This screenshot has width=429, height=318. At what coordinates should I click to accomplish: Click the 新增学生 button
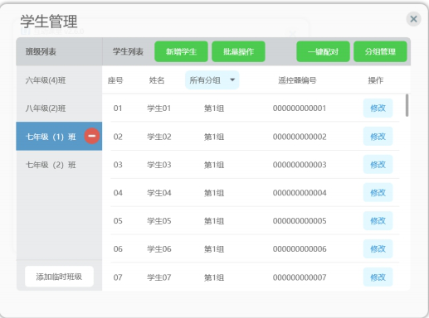pyautogui.click(x=181, y=51)
